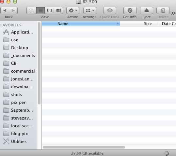
Task: Click the horizontal scrollbar below file list
Action: [x=84, y=147]
